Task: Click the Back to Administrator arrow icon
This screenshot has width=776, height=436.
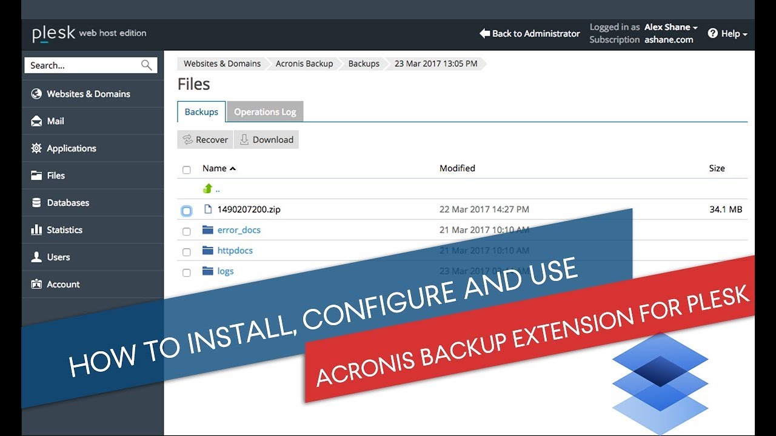Action: point(484,33)
